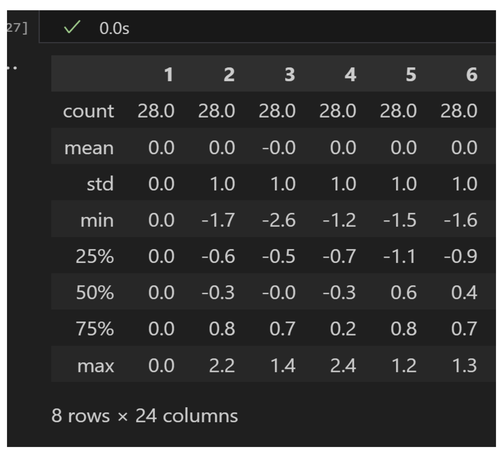Viewport: 504px width, 452px height.
Task: Select the 25% row label
Action: [x=95, y=255]
